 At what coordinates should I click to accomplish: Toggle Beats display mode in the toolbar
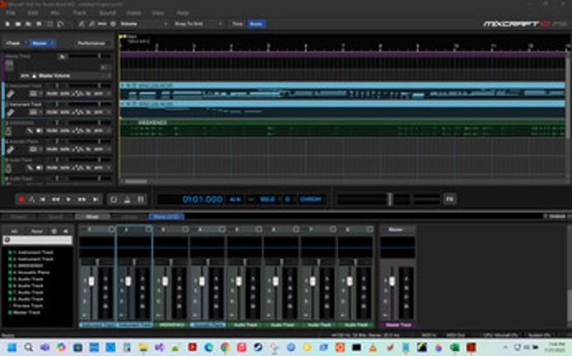click(257, 25)
